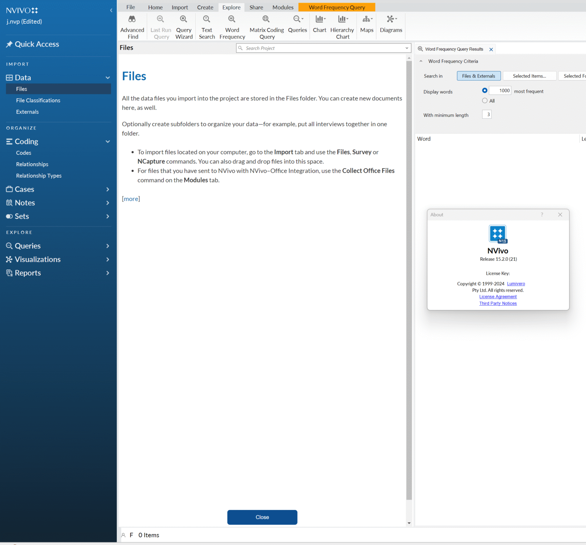Select Files & Externals search scope
The height and width of the screenshot is (545, 586).
tap(479, 76)
